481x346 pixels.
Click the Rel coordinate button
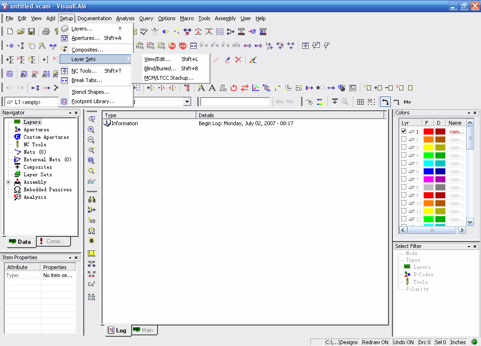[x=290, y=102]
